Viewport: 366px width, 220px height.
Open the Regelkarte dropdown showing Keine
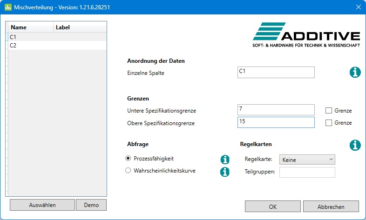tap(307, 160)
